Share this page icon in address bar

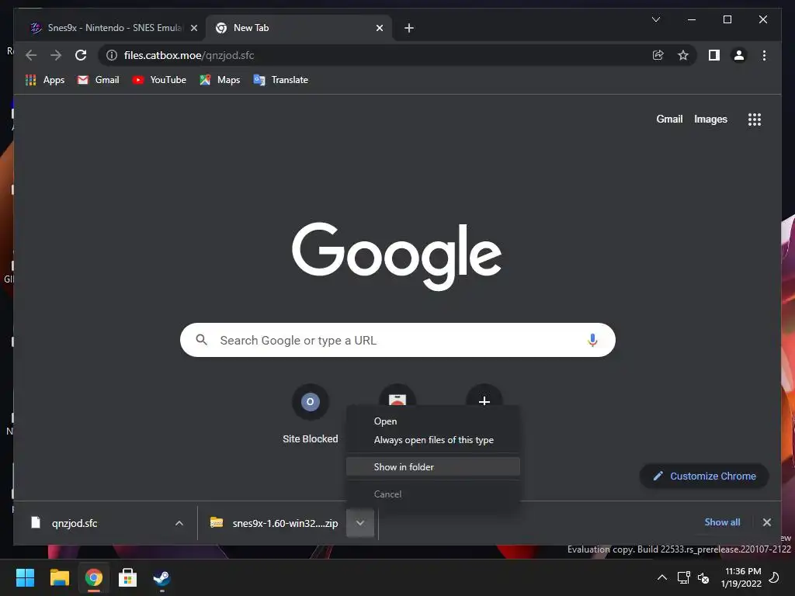[x=658, y=55]
